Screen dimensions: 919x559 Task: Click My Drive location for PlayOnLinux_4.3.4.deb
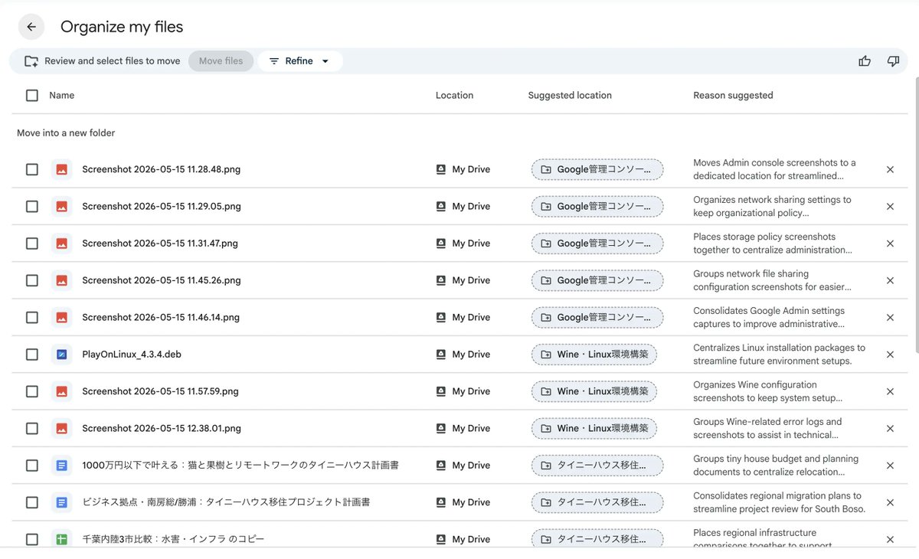[463, 355]
